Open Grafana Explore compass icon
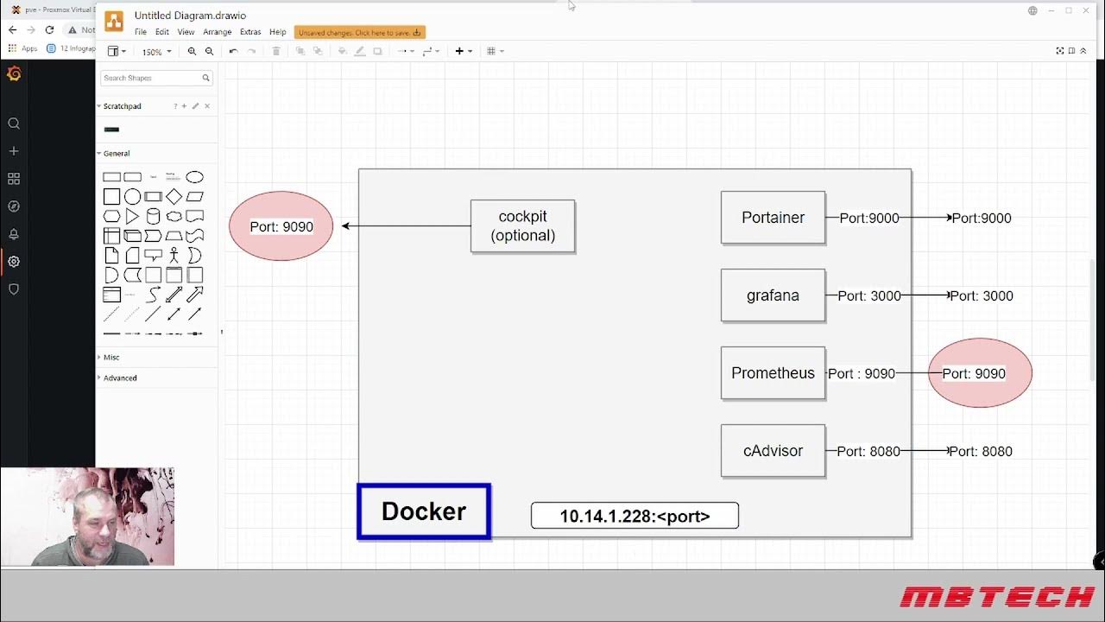Image resolution: width=1105 pixels, height=622 pixels. pos(14,206)
